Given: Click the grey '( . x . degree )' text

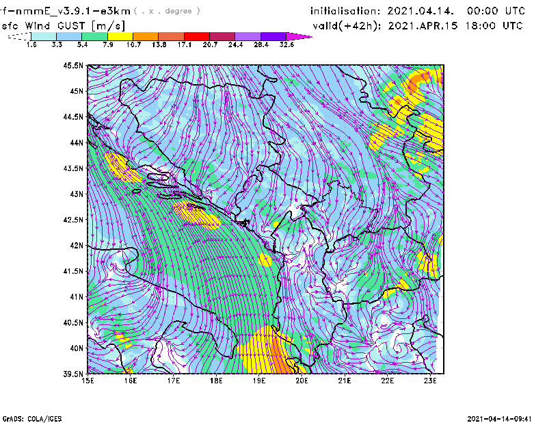Looking at the screenshot, I should point(167,11).
